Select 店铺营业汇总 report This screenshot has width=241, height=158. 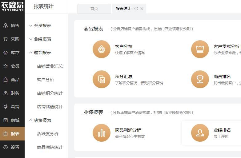point(50,66)
